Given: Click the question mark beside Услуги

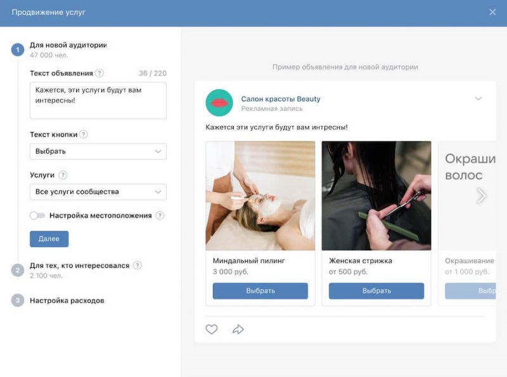Looking at the screenshot, I should click(63, 175).
